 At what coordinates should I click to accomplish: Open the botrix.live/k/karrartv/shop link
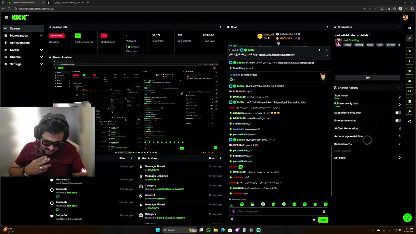(296, 63)
